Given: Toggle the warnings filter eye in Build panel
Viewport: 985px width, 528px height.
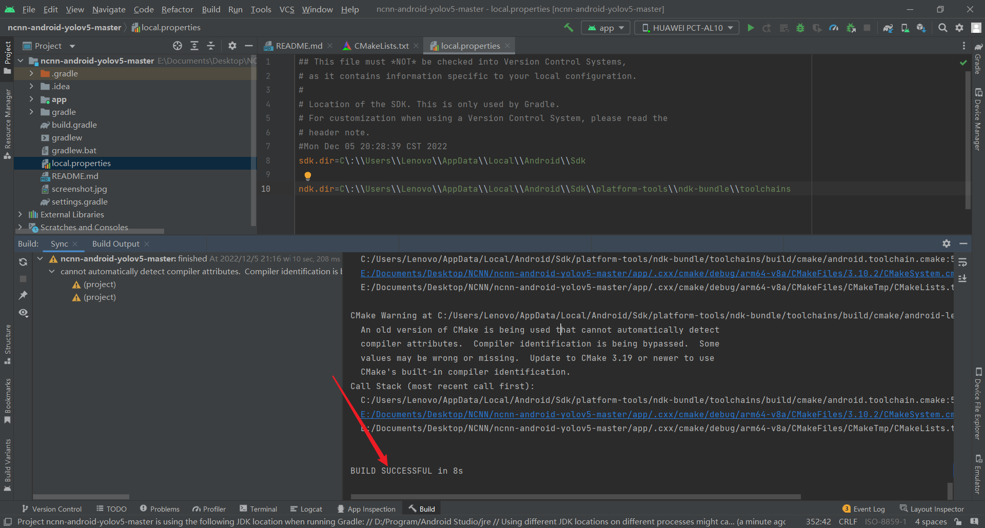Looking at the screenshot, I should [x=23, y=313].
